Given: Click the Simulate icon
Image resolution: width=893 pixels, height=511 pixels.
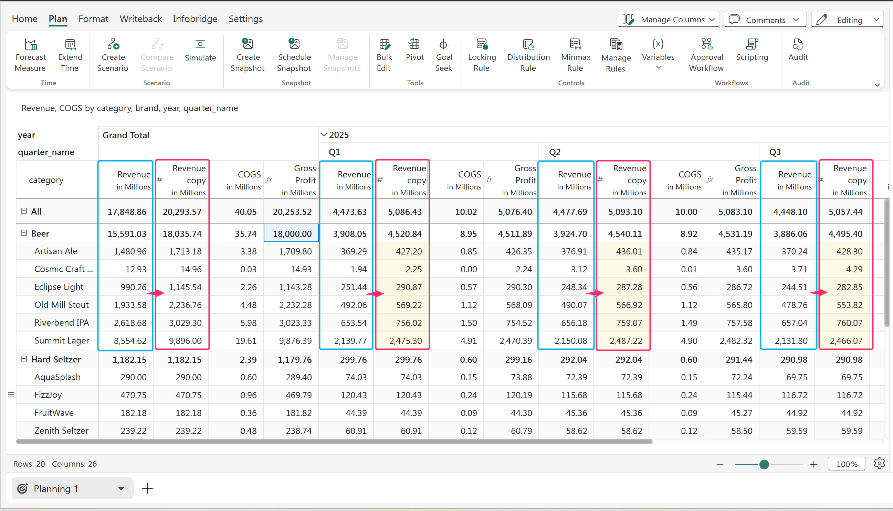Looking at the screenshot, I should pyautogui.click(x=200, y=45).
